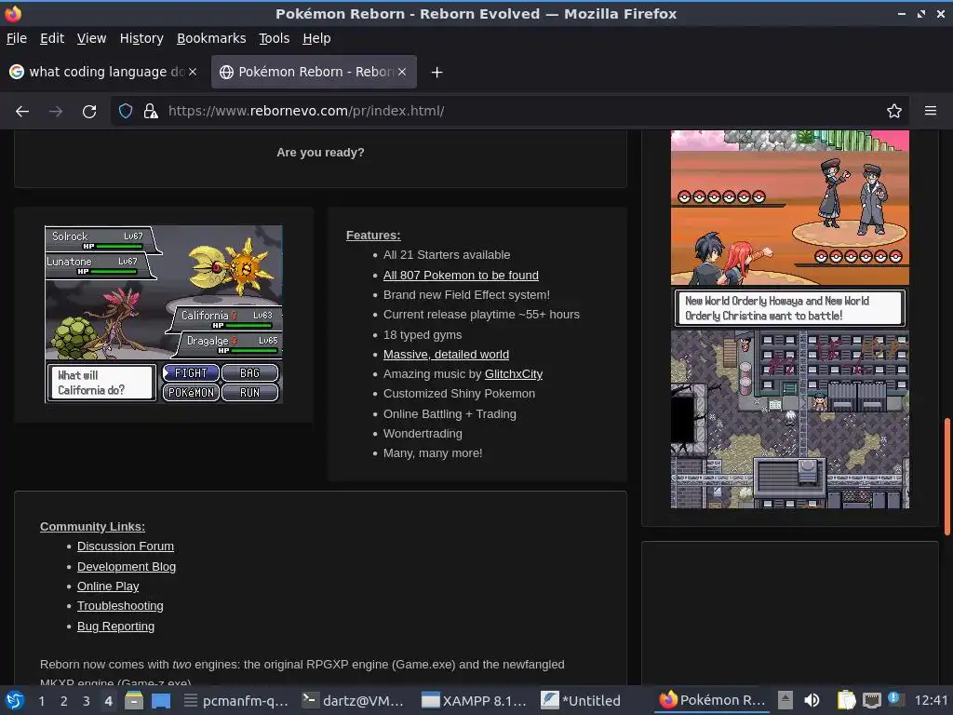This screenshot has height=715, width=953.
Task: Reload the current page
Action: tap(89, 112)
